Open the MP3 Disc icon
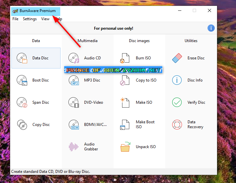Image resolution: width=236 pixels, height=183 pixels. click(x=74, y=80)
